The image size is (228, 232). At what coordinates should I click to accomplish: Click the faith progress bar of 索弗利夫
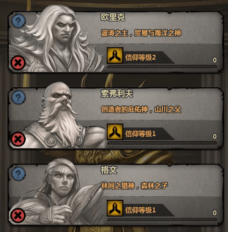[x=162, y=143]
